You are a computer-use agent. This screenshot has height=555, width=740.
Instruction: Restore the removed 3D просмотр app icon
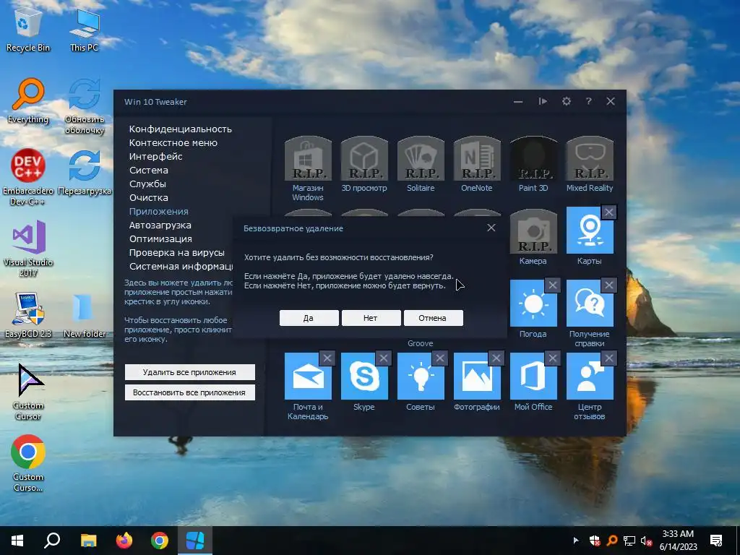(x=364, y=158)
